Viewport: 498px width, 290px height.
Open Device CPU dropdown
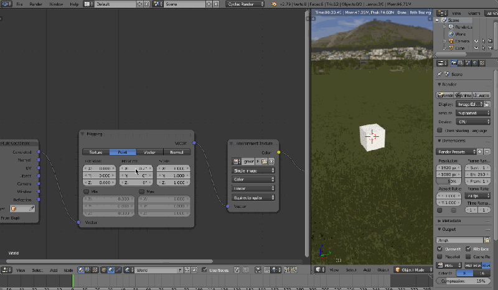point(473,121)
